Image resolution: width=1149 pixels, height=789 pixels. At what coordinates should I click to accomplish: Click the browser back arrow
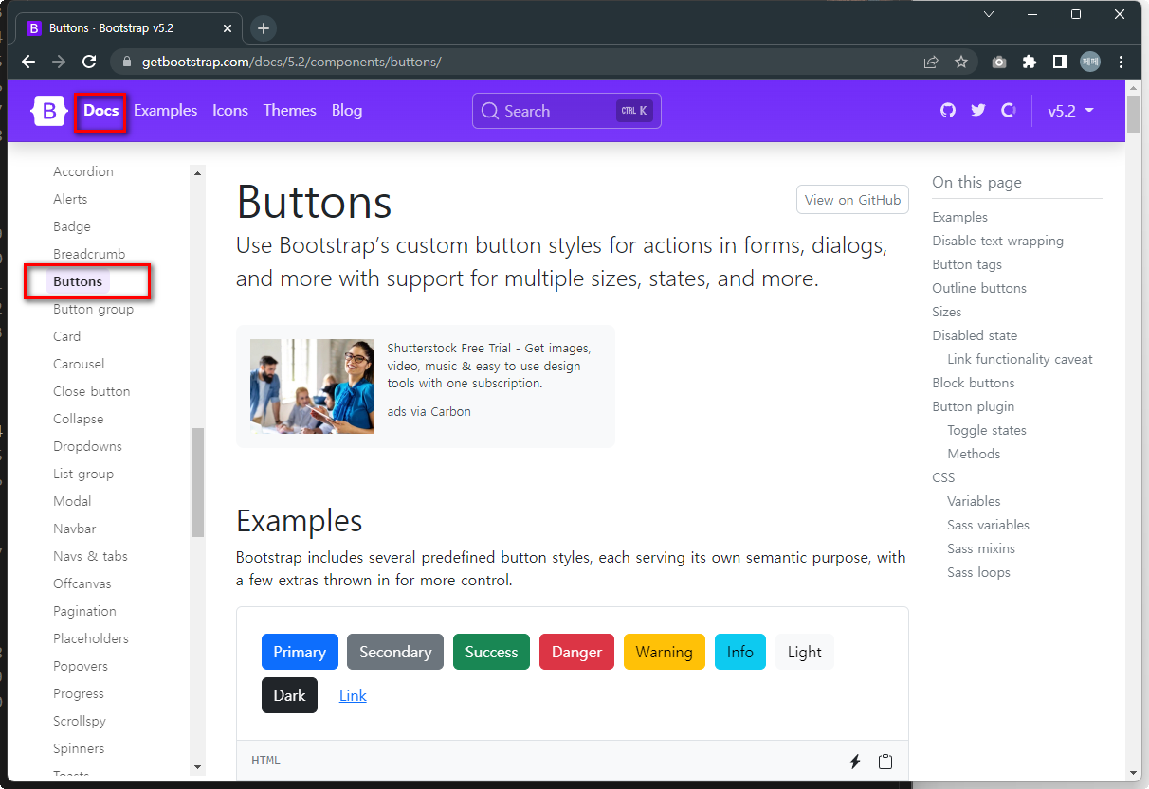point(28,62)
